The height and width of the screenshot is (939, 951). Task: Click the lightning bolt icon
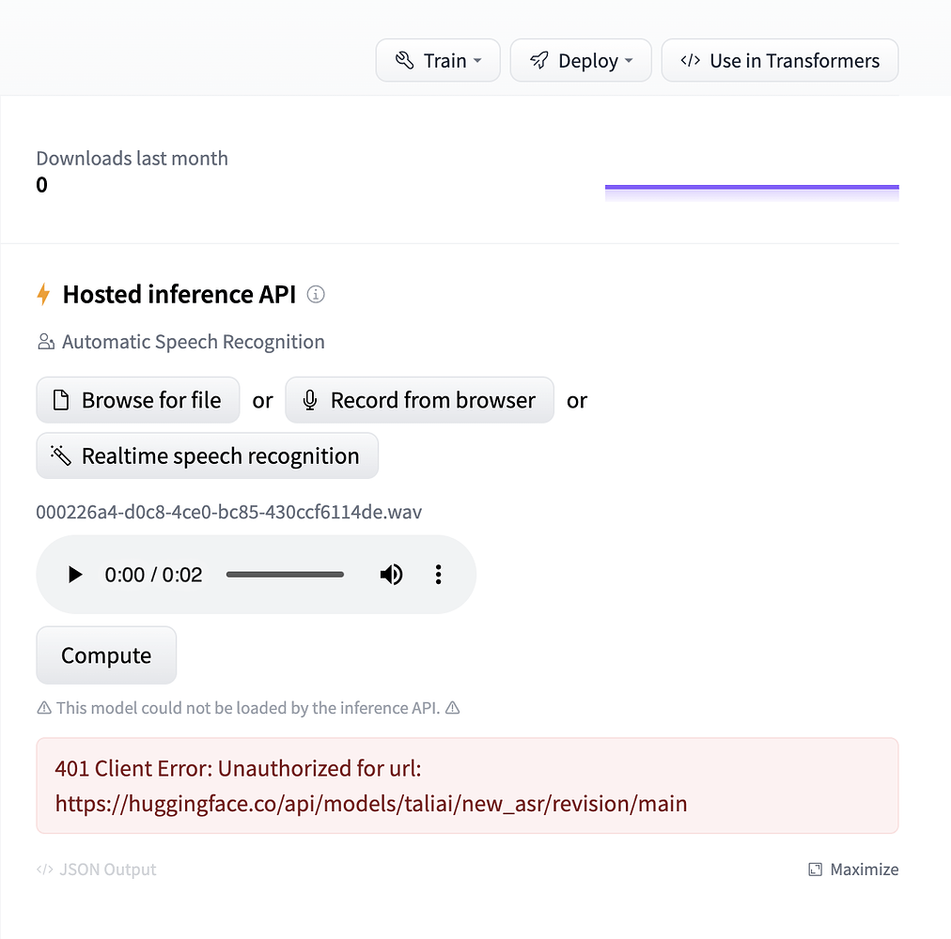tap(43, 295)
